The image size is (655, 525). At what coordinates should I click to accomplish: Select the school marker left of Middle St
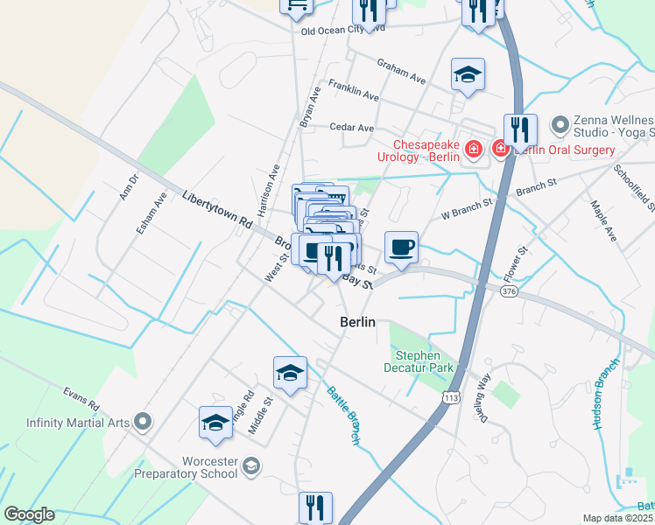215,424
